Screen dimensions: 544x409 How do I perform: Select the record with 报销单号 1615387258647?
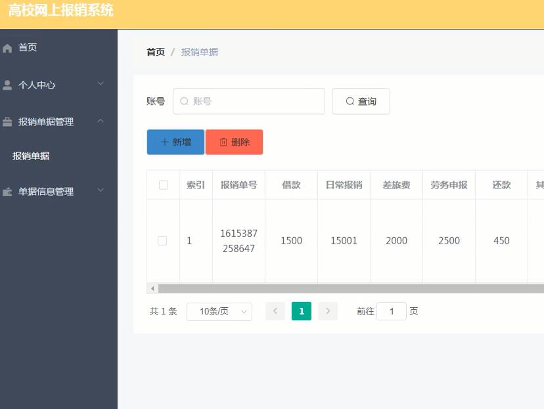tap(238, 241)
